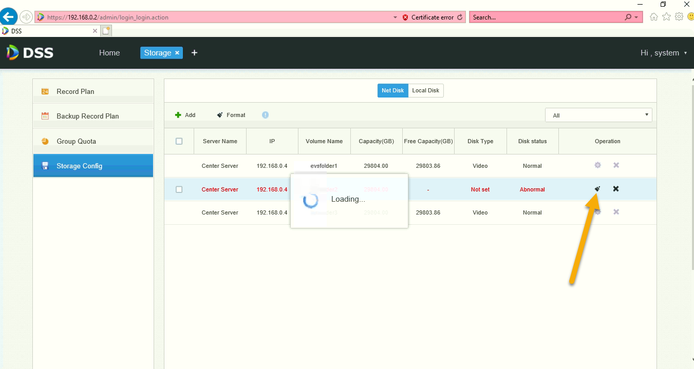Click the Server Name column header
This screenshot has width=694, height=369.
(220, 141)
